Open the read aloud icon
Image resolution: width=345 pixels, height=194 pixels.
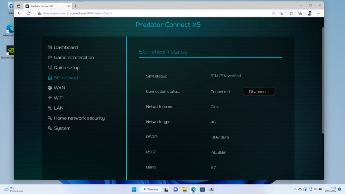click(x=274, y=13)
